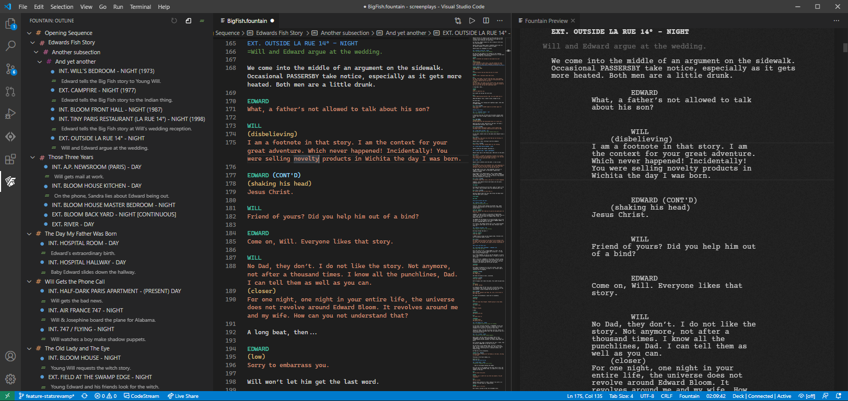Click the feedback icon in status bar
This screenshot has width=848, height=401.
pos(825,396)
